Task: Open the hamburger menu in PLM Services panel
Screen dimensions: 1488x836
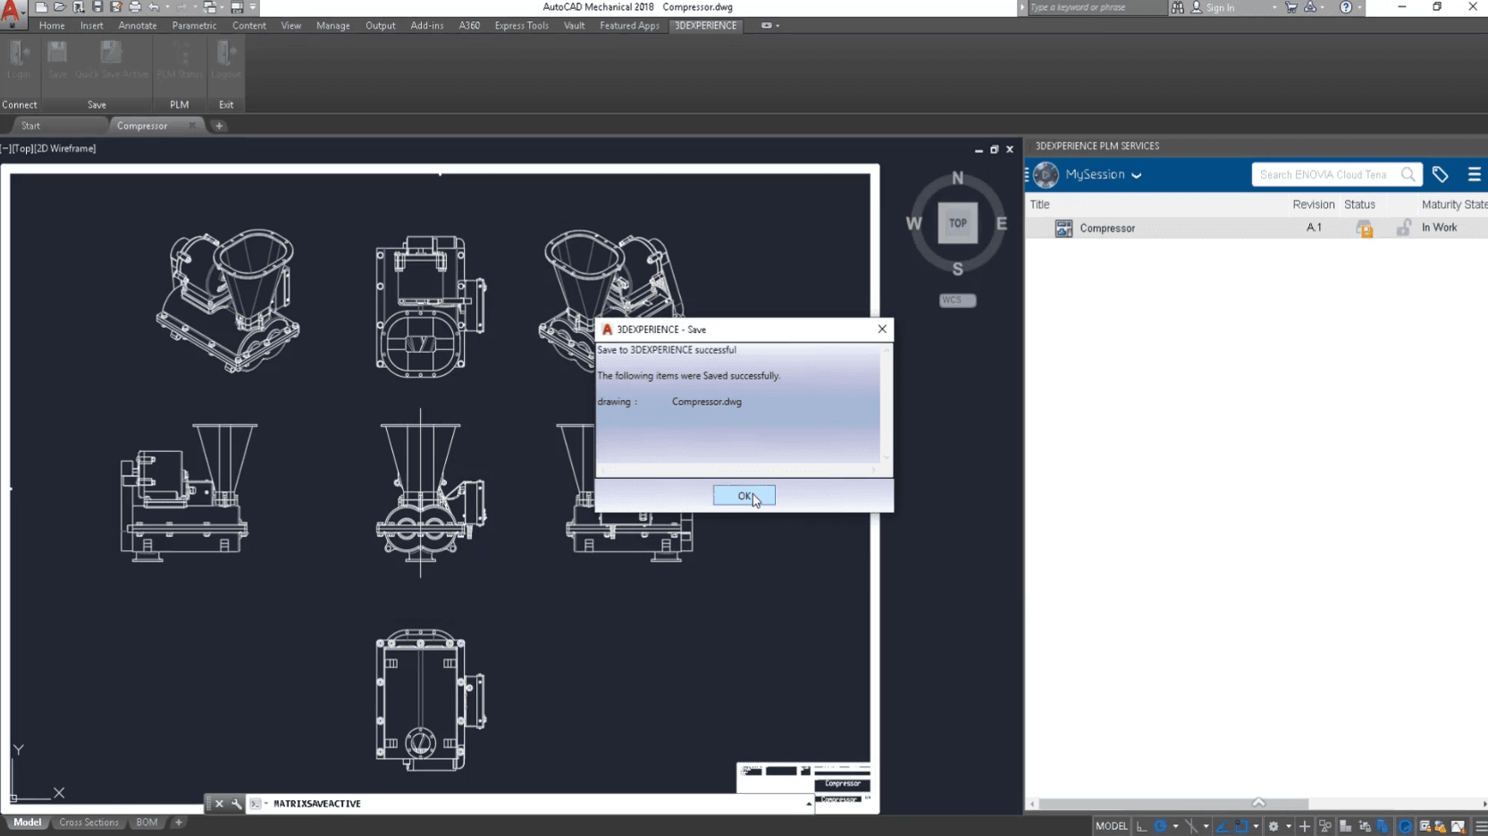Action: tap(1474, 175)
